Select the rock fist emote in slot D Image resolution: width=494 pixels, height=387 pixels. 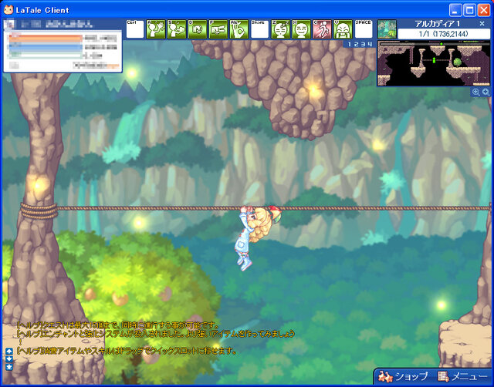pos(198,29)
